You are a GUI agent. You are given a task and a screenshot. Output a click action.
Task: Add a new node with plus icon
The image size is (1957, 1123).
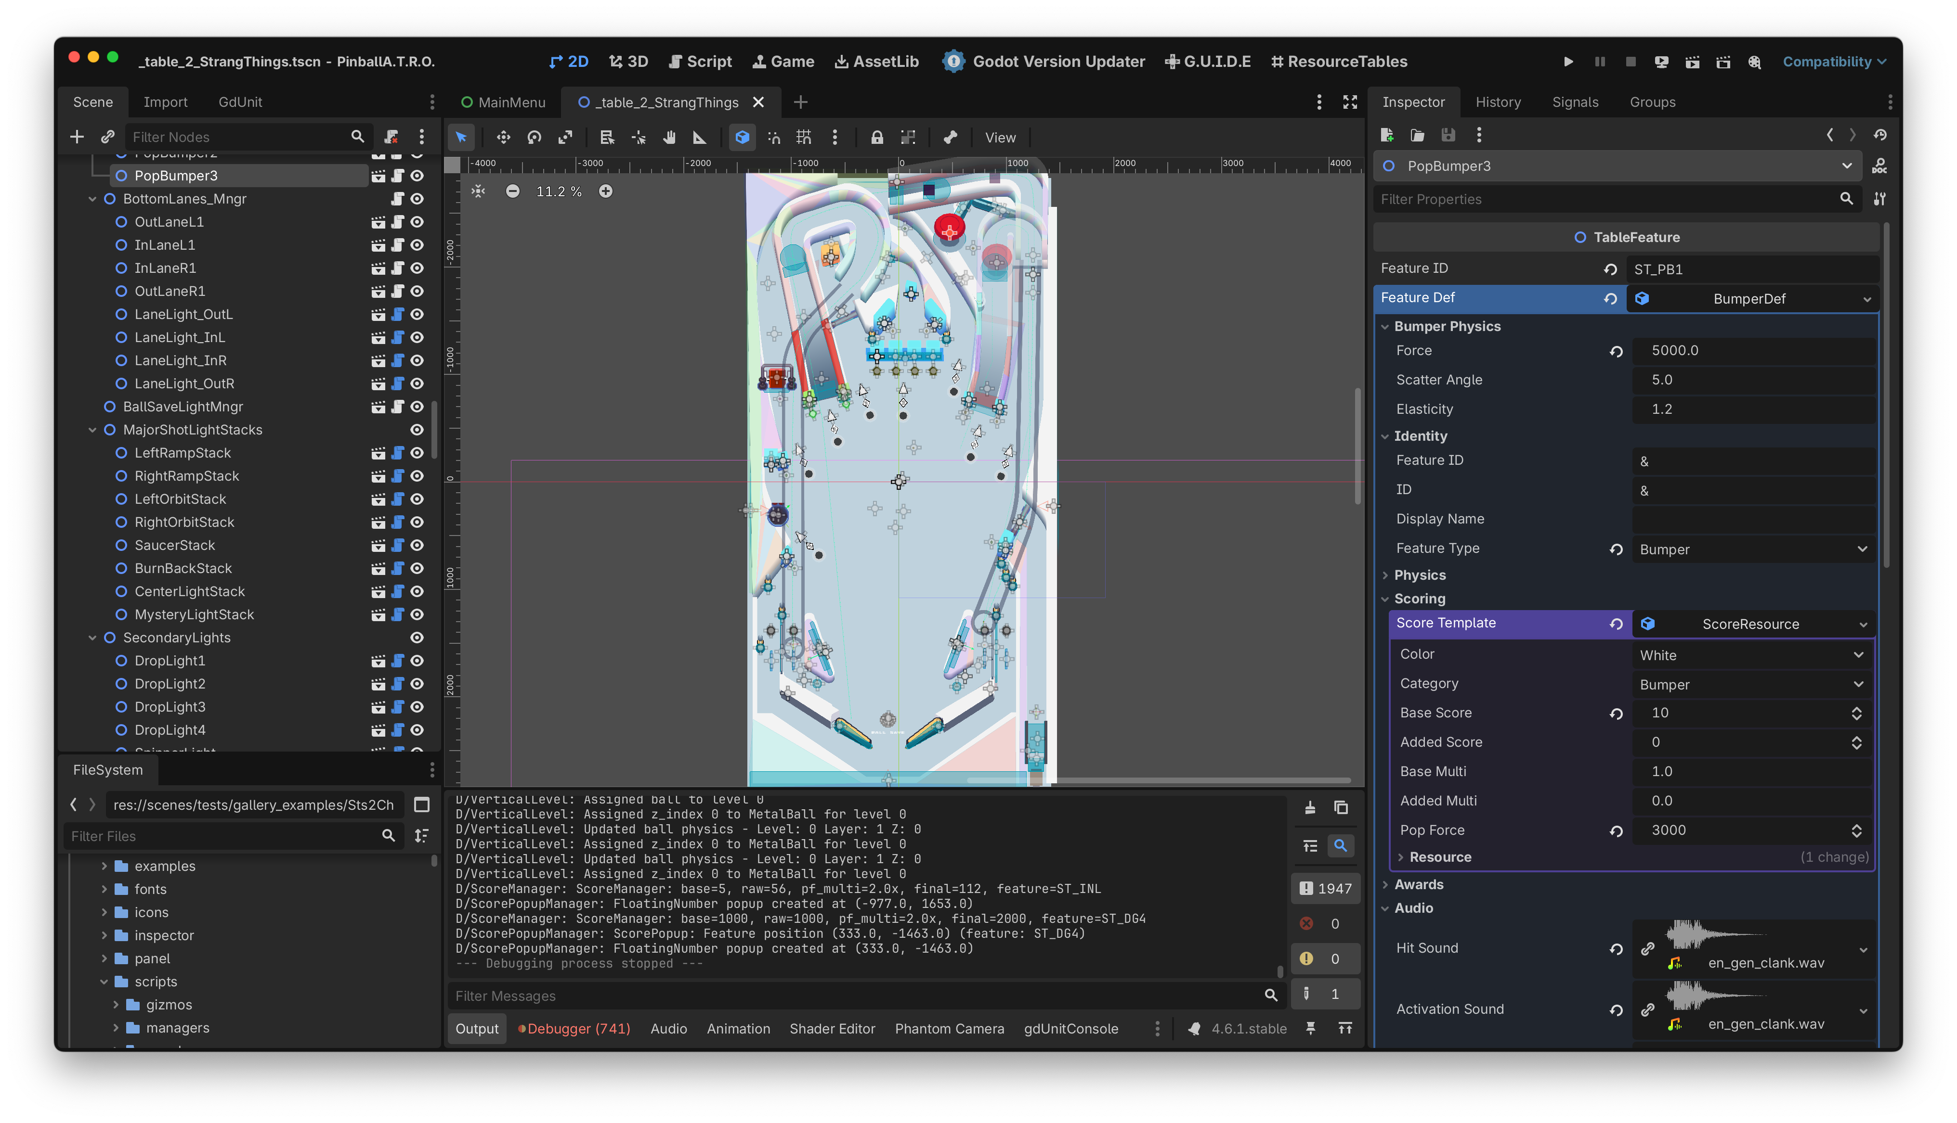(x=77, y=137)
